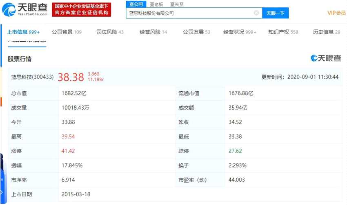Click the 昨收 label
The width and height of the screenshot is (347, 205).
click(x=184, y=122)
